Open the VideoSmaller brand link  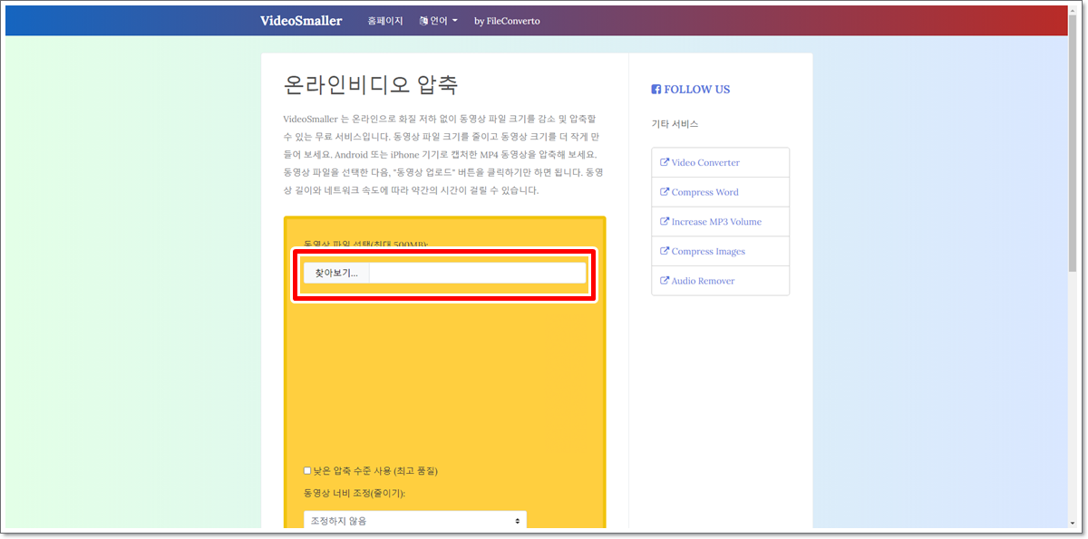tap(301, 21)
